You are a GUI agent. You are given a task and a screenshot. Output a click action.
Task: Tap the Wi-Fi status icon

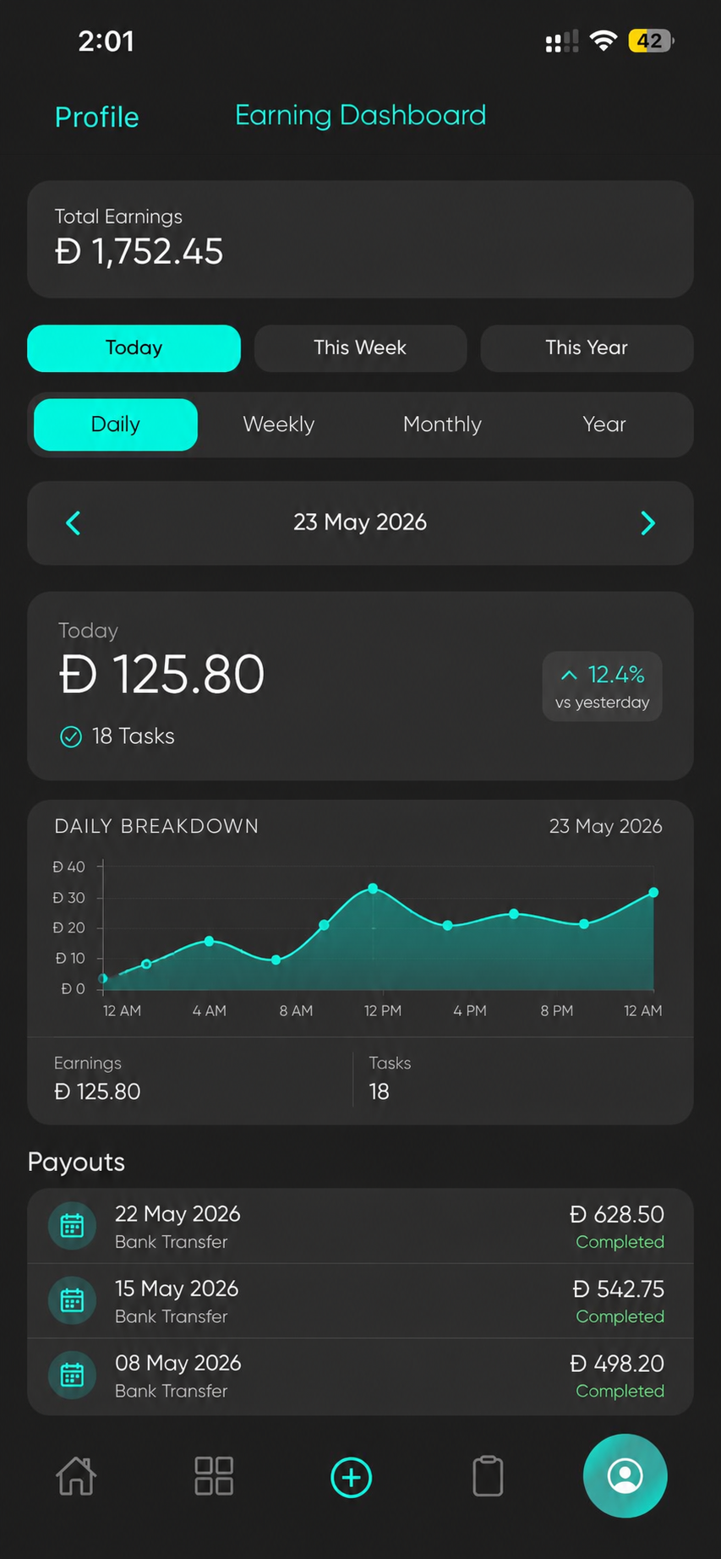tap(603, 41)
